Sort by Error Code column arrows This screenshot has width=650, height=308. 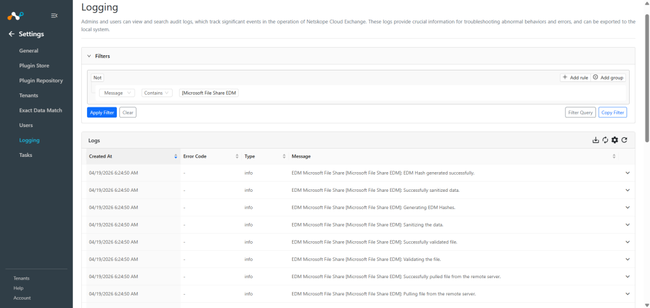[x=237, y=156]
